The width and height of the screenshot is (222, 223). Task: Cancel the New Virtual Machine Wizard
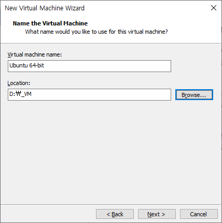click(x=199, y=214)
